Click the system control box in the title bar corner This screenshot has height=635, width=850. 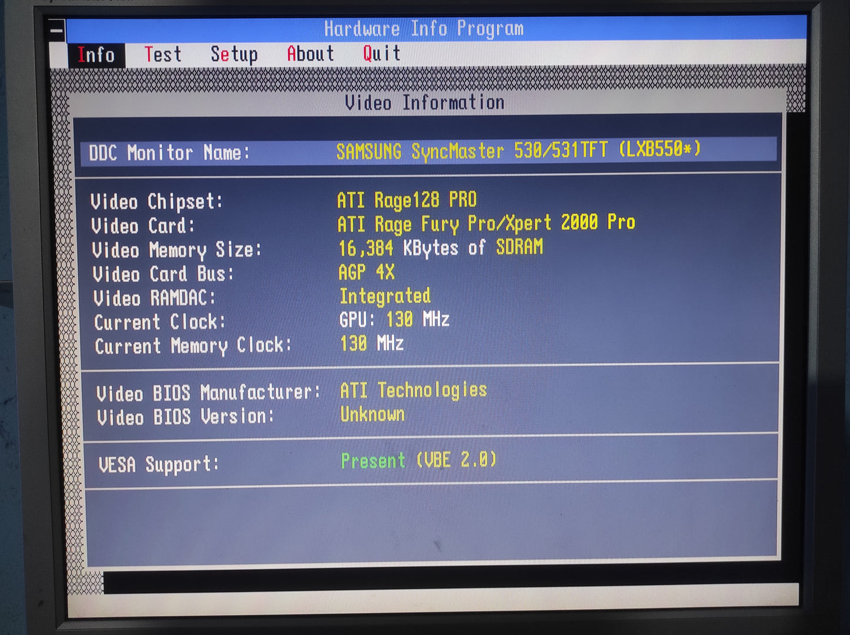pos(57,30)
